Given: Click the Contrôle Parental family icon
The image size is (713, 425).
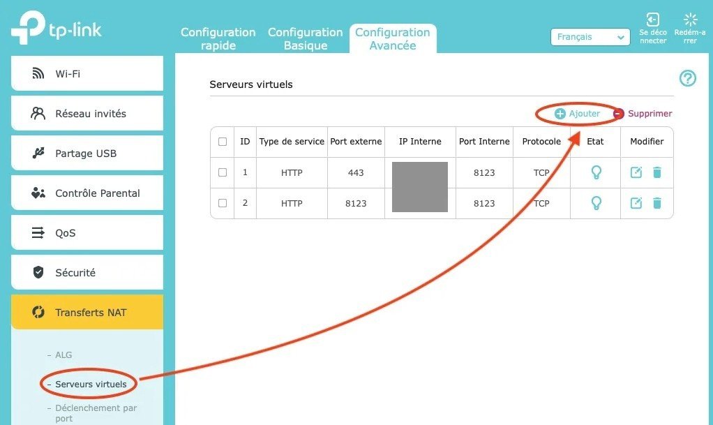Looking at the screenshot, I should coord(38,193).
